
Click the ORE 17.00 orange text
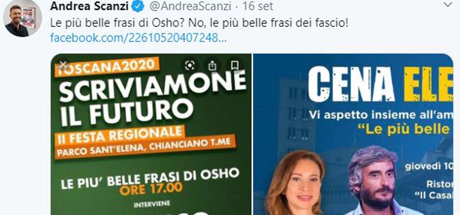(151, 189)
